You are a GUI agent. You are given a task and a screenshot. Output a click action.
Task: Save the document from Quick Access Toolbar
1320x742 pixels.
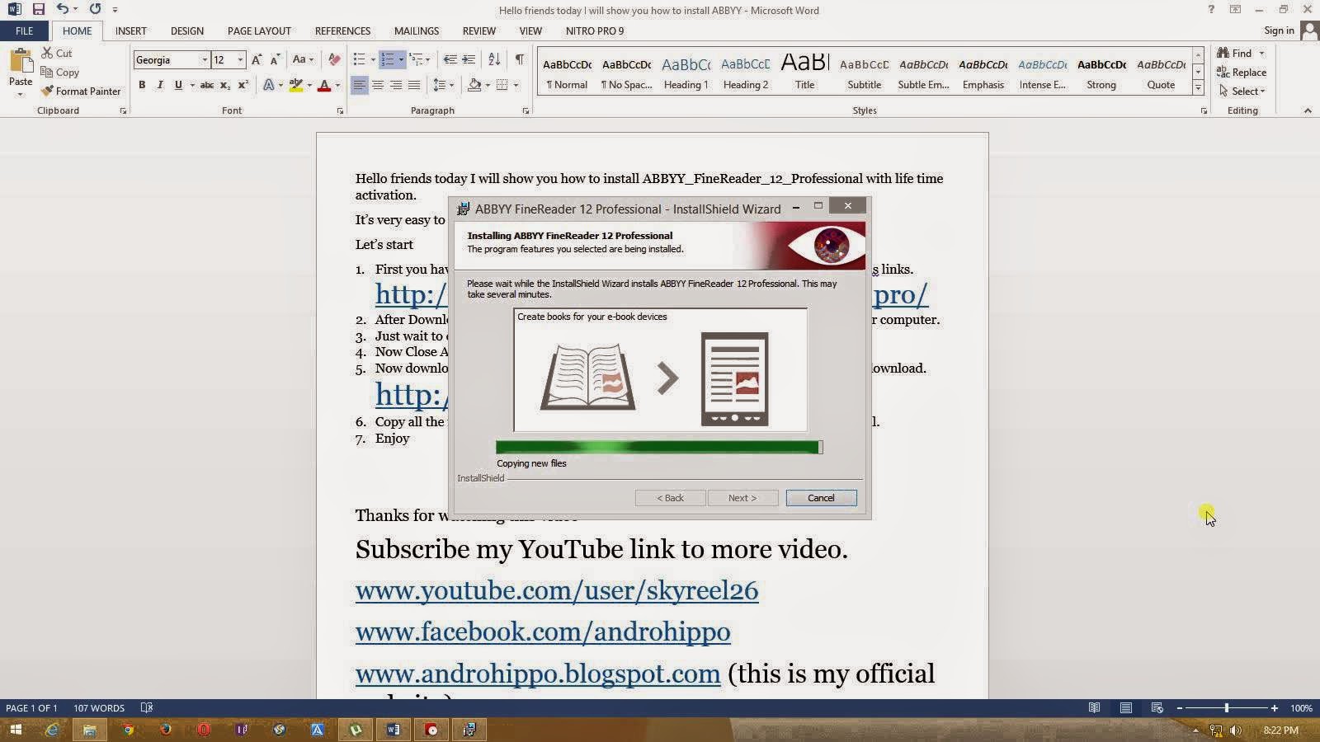pos(38,9)
